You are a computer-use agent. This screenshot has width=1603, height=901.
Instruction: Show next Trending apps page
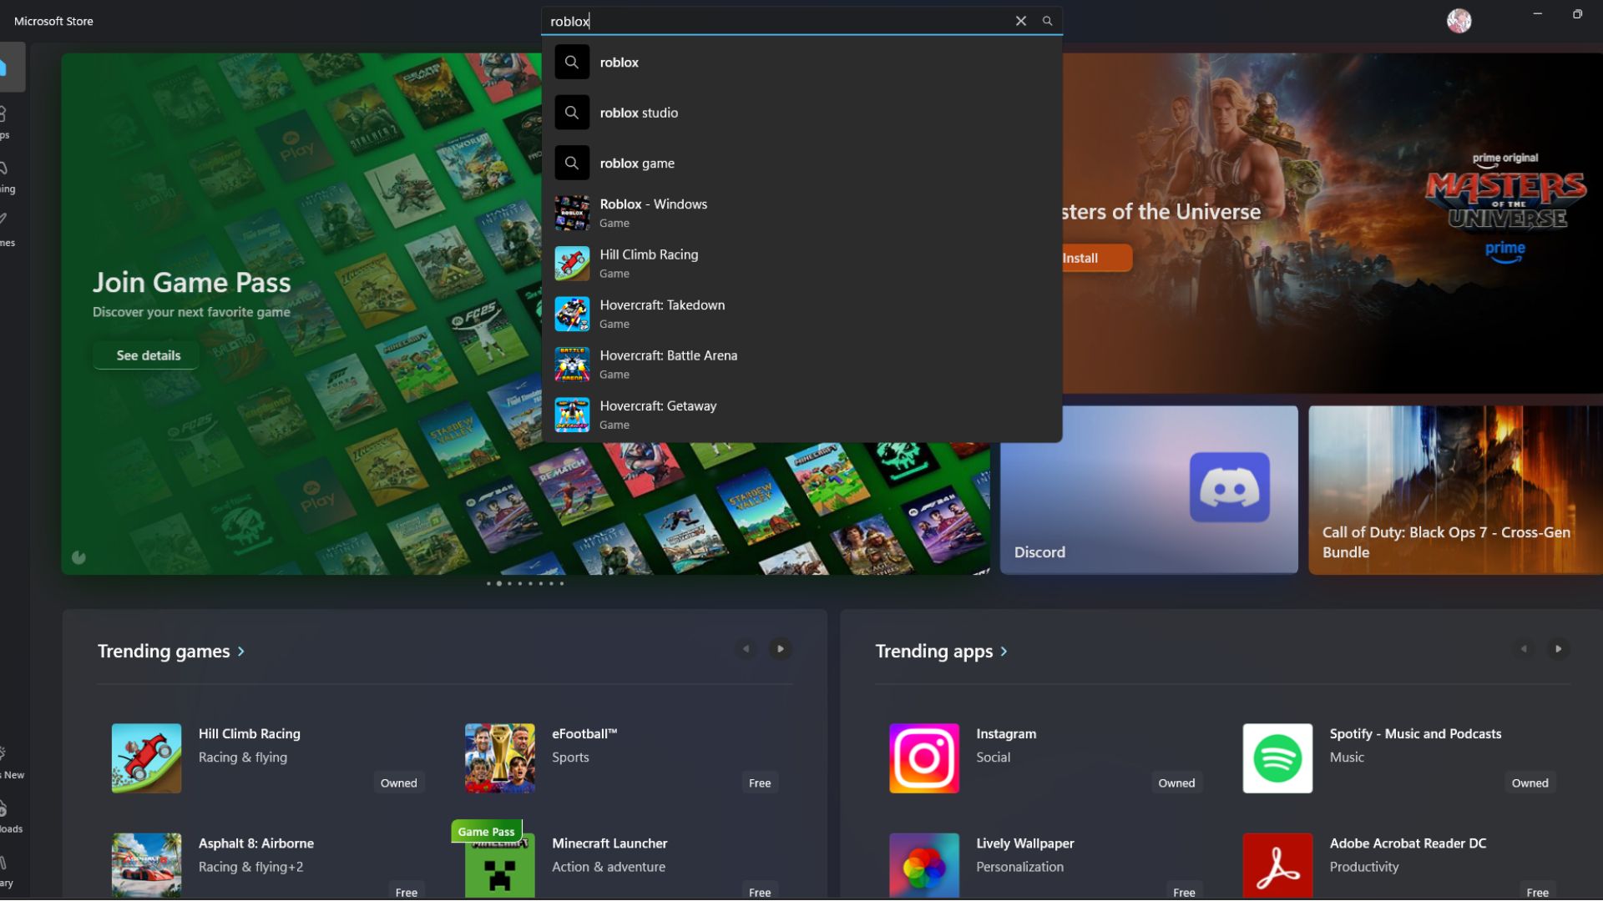click(x=1558, y=649)
